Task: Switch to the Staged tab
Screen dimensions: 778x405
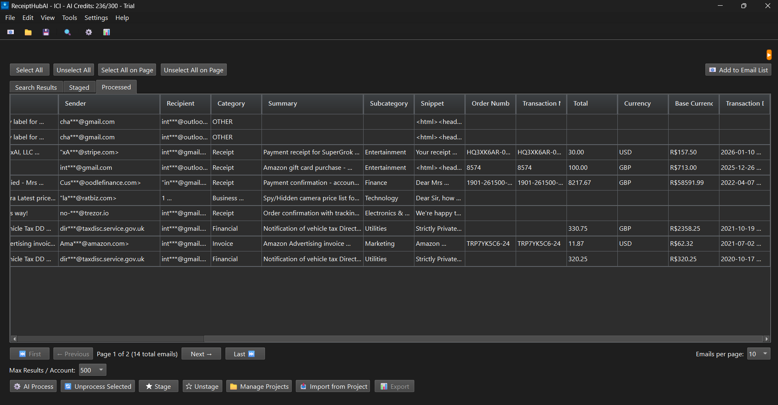Action: [79, 87]
